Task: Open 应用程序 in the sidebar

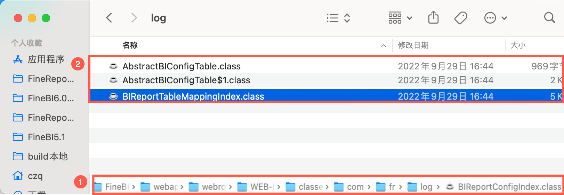Action: [46, 59]
